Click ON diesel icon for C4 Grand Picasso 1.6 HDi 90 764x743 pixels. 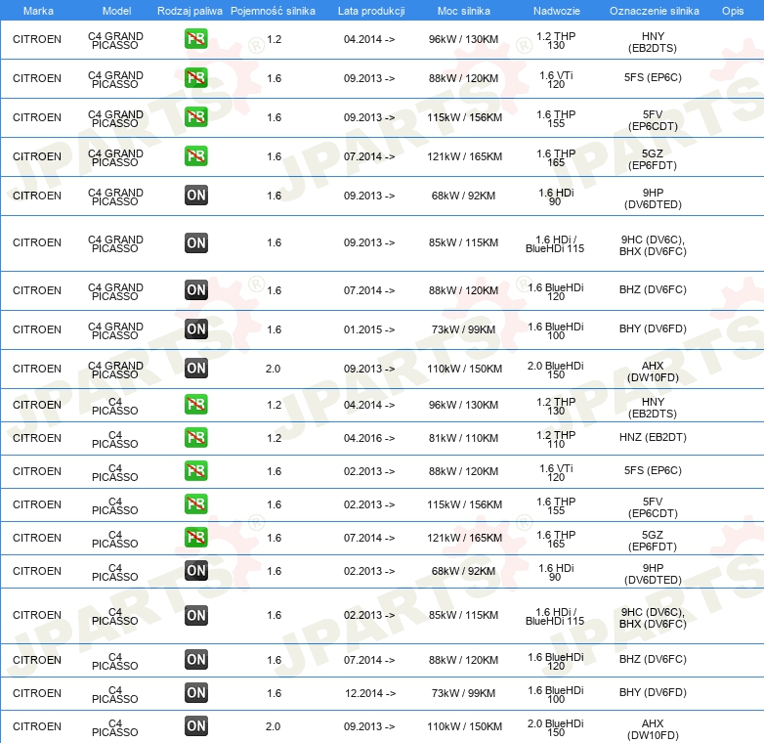(x=195, y=195)
